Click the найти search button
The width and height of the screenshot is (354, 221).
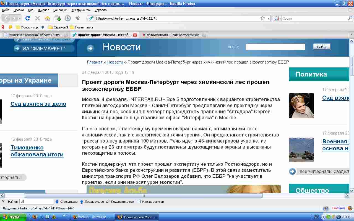point(322,47)
